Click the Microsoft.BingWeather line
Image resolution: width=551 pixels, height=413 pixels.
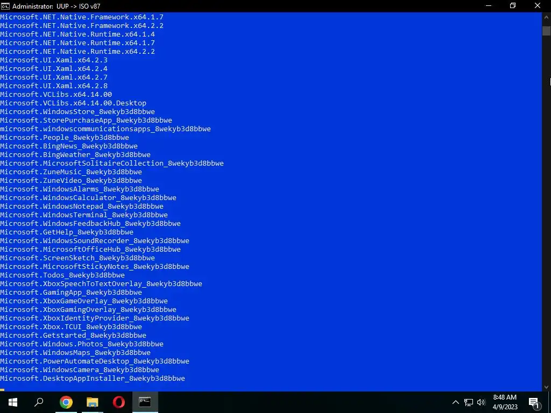[x=75, y=154]
